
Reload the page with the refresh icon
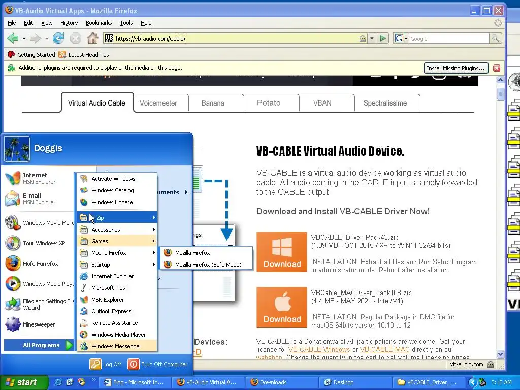coord(59,39)
